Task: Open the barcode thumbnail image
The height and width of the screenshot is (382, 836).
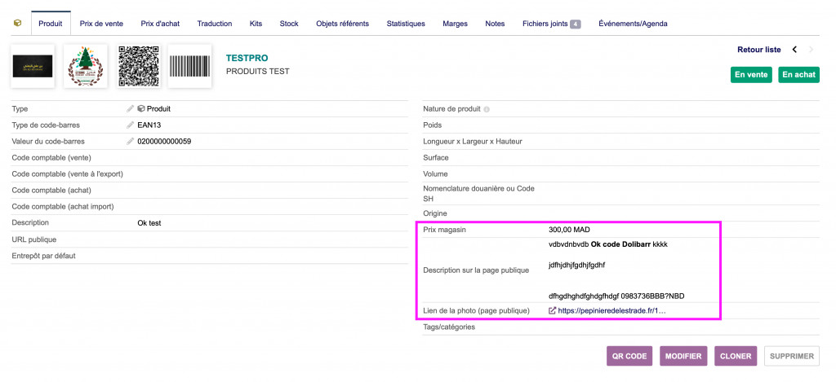Action: pyautogui.click(x=189, y=66)
